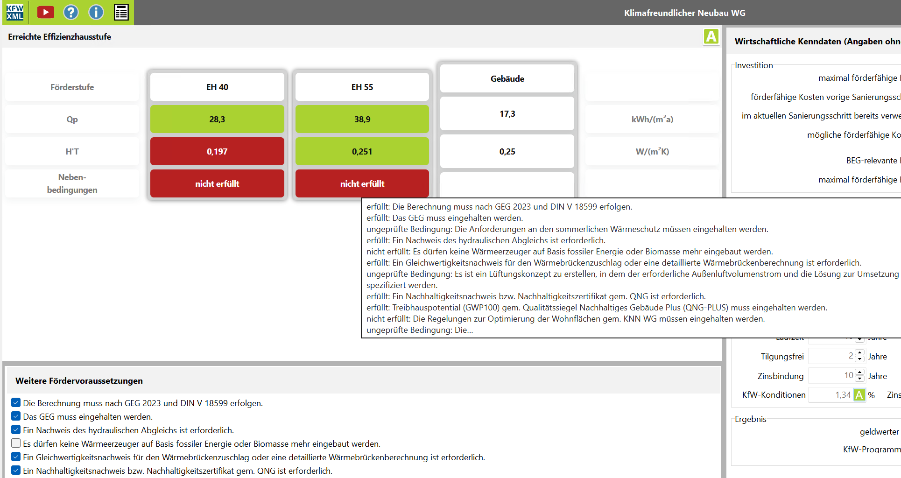Toggle 'Das GEG muss eingehalten werden' checkbox
This screenshot has height=478, width=901.
16,416
